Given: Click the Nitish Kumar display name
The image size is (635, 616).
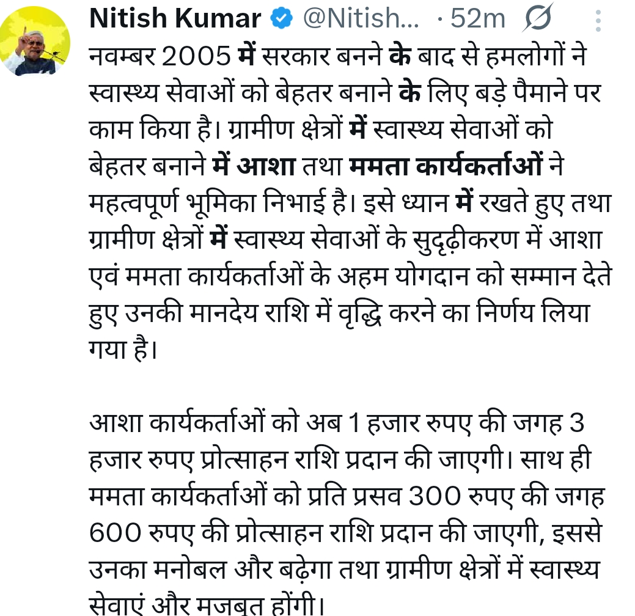Looking at the screenshot, I should pos(175,19).
